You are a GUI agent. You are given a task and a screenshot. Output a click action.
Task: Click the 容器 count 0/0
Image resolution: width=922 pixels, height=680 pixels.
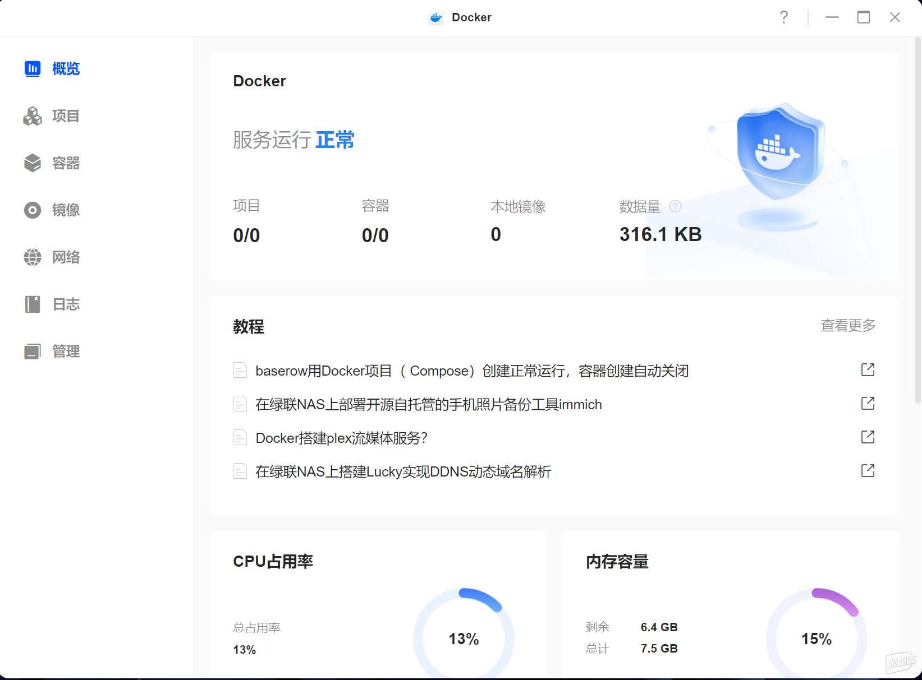(x=375, y=235)
